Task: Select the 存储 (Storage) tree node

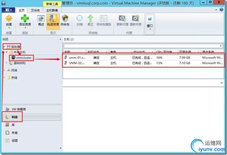Action: 12,78
